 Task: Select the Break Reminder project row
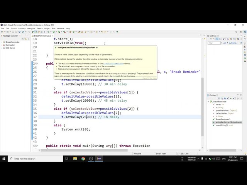coord(12,42)
